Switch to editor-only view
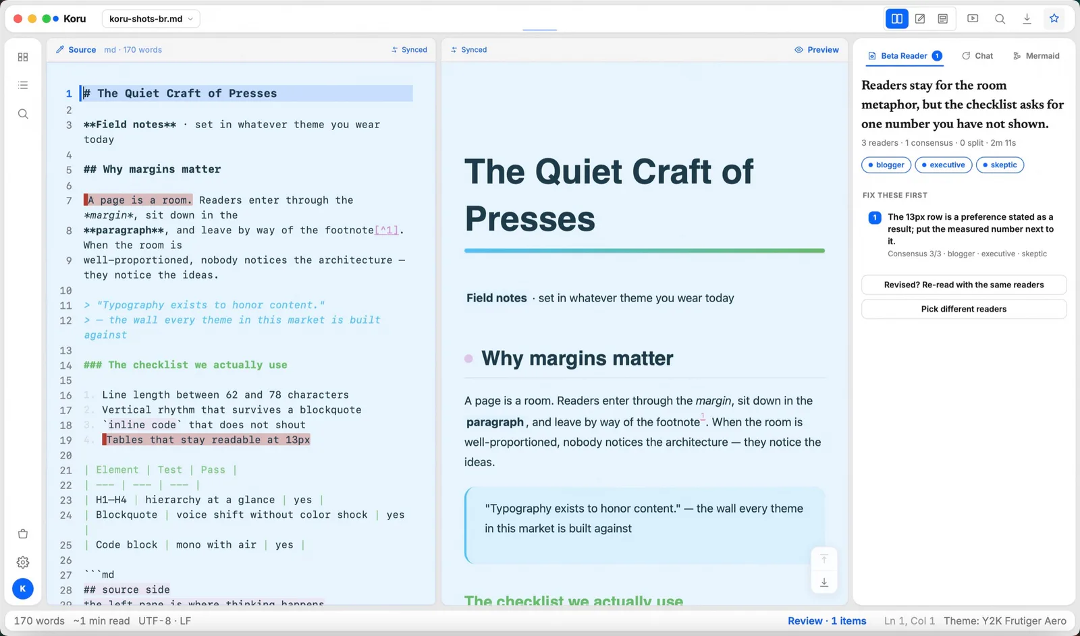1080x636 pixels. tap(920, 19)
